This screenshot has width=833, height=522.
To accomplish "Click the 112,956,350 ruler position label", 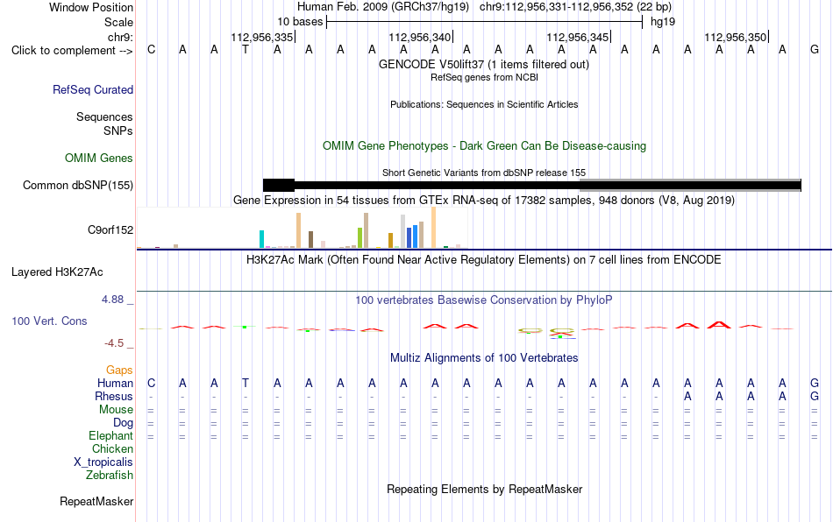I will click(736, 37).
